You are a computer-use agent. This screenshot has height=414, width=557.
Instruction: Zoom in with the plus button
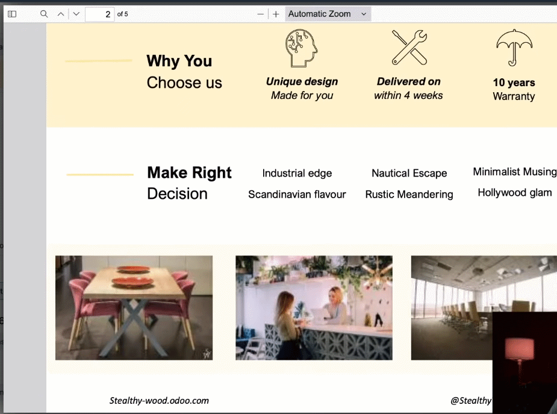(276, 14)
